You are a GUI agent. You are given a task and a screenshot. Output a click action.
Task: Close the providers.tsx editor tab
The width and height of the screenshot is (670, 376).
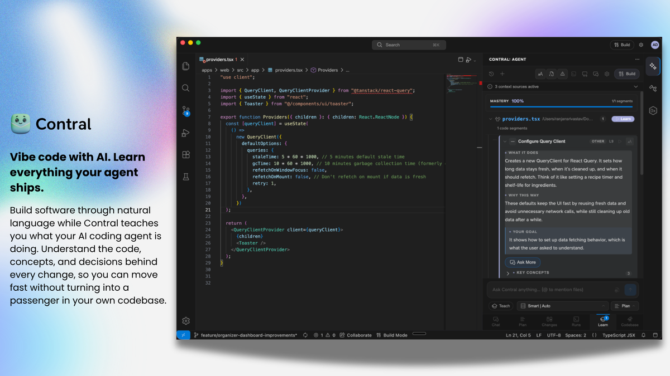(x=242, y=60)
